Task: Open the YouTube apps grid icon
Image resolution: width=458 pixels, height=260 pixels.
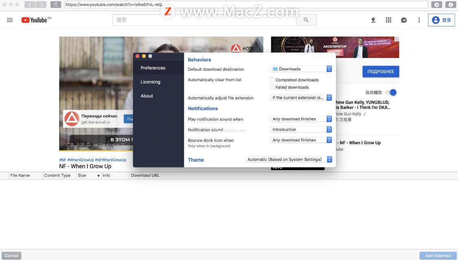Action: [388, 20]
